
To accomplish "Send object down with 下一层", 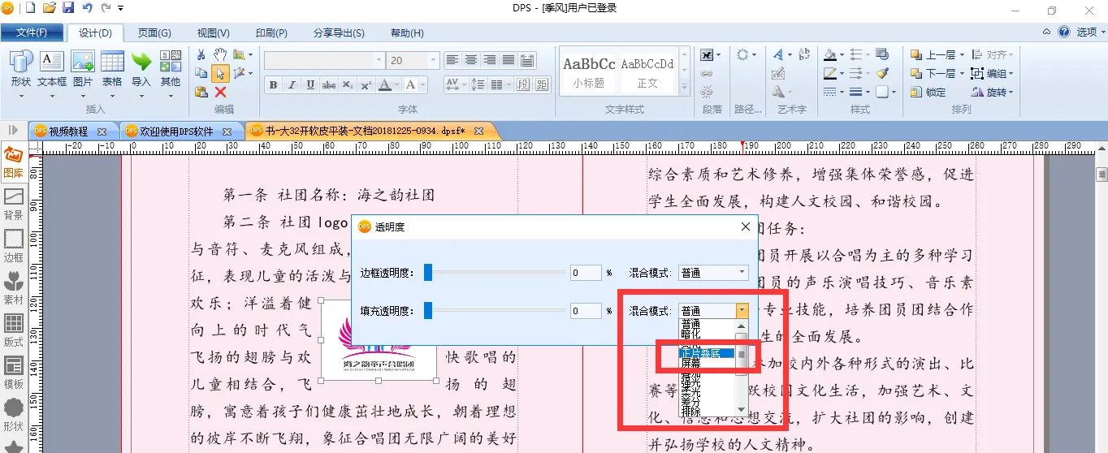I will tap(937, 74).
